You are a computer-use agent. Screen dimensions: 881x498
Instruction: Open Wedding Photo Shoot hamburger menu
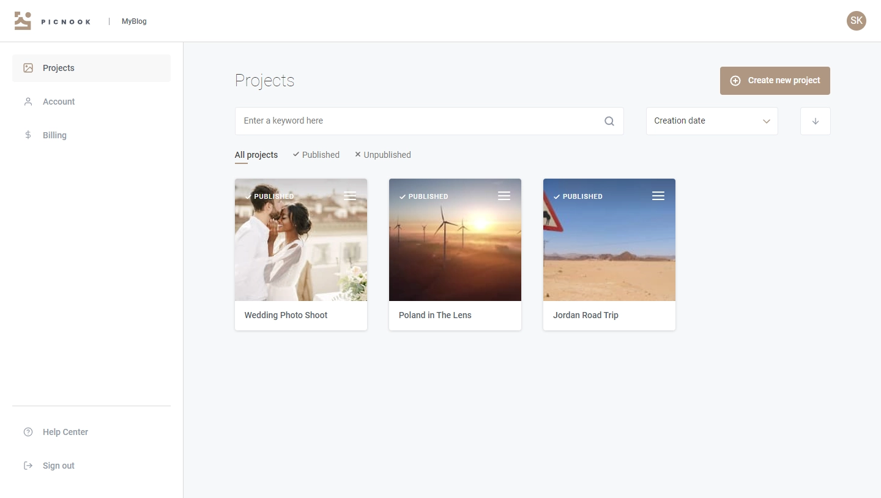tap(350, 196)
